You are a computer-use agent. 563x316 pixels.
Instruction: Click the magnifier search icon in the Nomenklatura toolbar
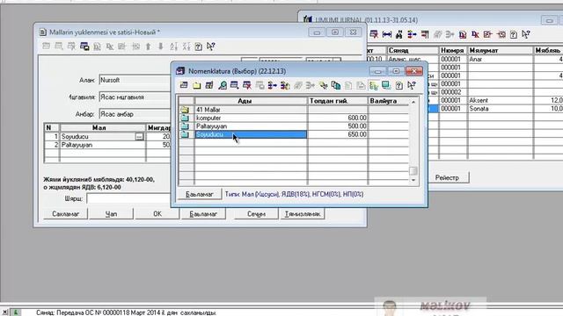[x=223, y=85]
